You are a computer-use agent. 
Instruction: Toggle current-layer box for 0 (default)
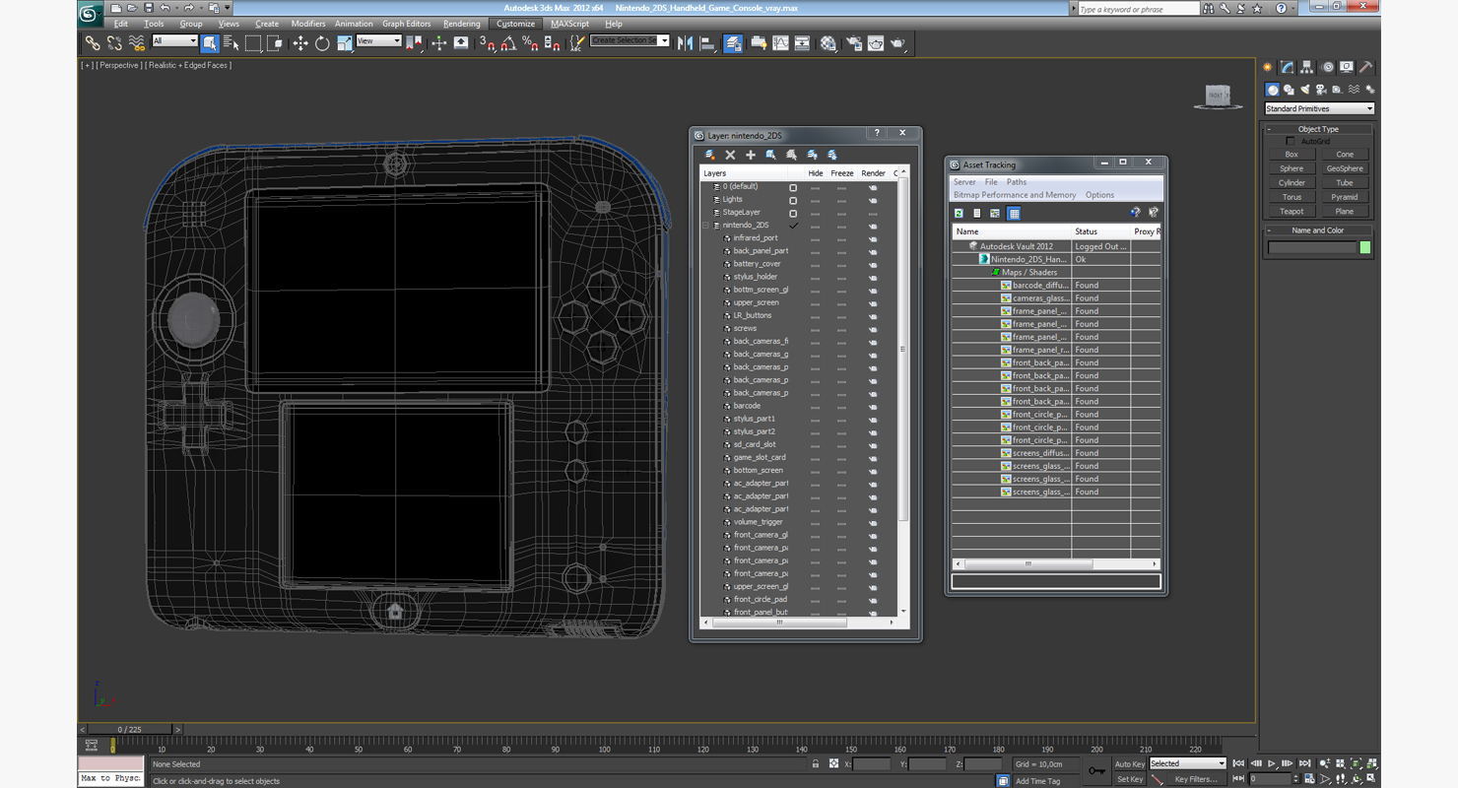pyautogui.click(x=793, y=186)
